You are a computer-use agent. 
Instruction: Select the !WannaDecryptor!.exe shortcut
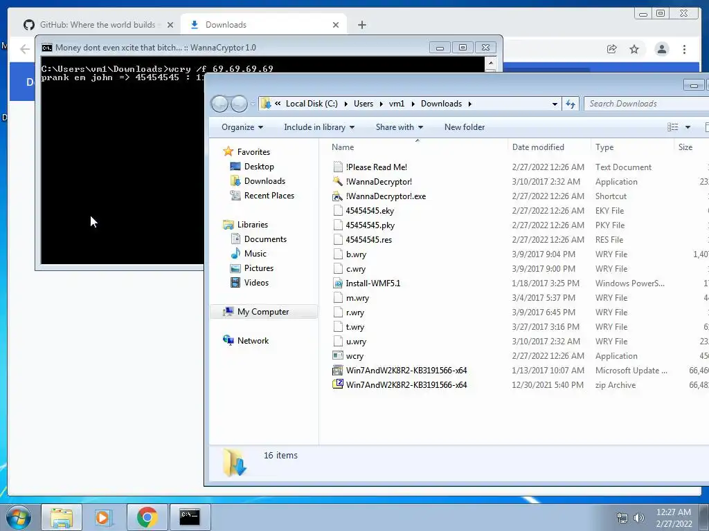386,196
